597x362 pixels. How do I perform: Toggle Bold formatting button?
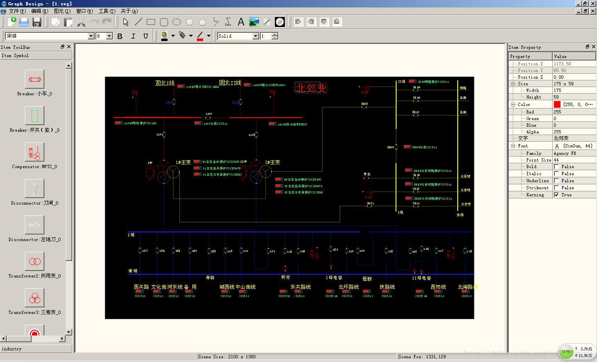120,36
